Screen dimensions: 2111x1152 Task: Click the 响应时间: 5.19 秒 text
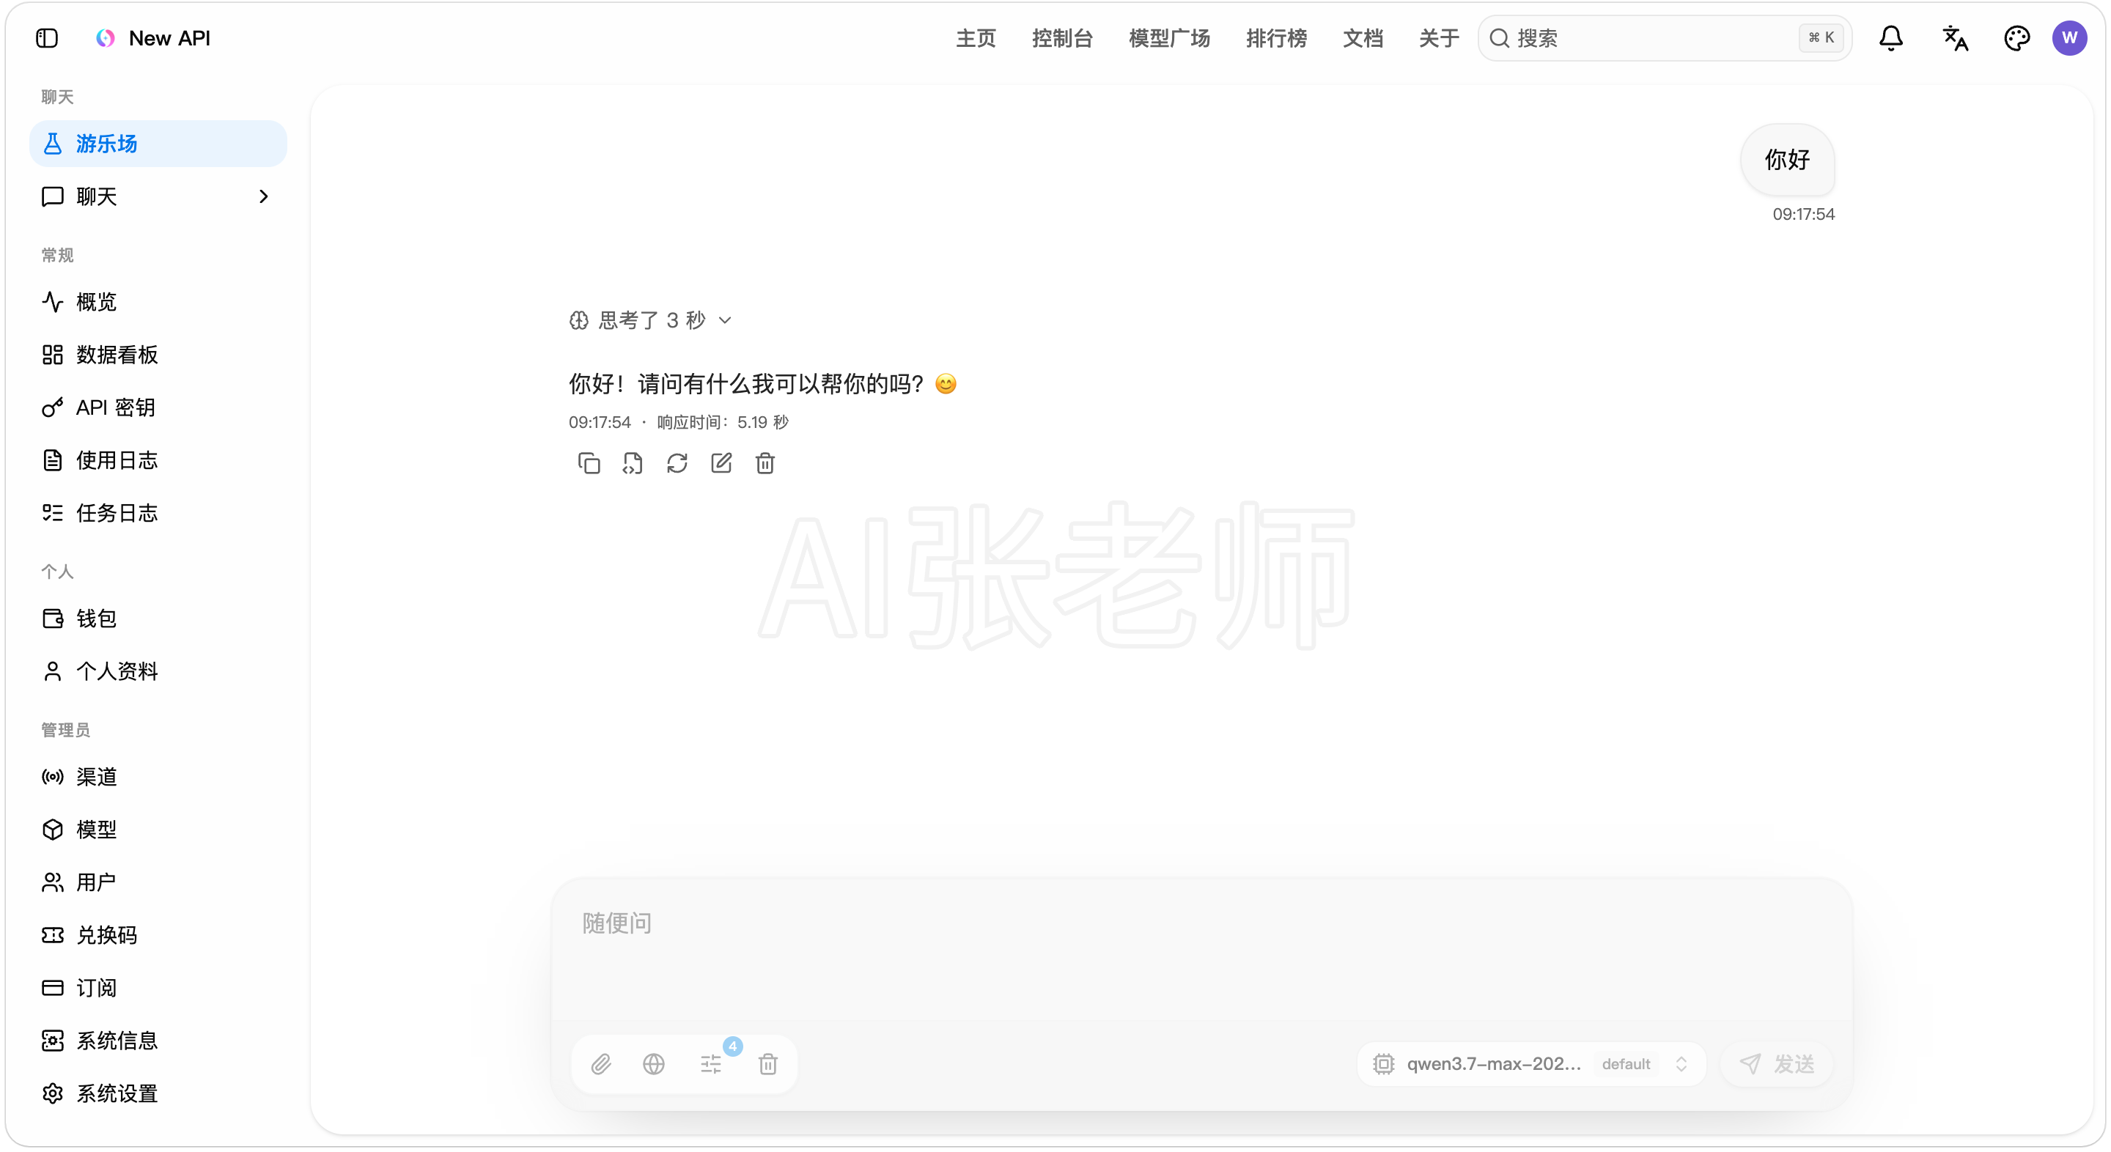coord(722,423)
